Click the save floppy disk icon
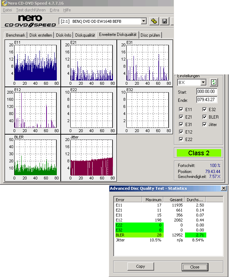Screen dimensions: 229x277 [164, 21]
